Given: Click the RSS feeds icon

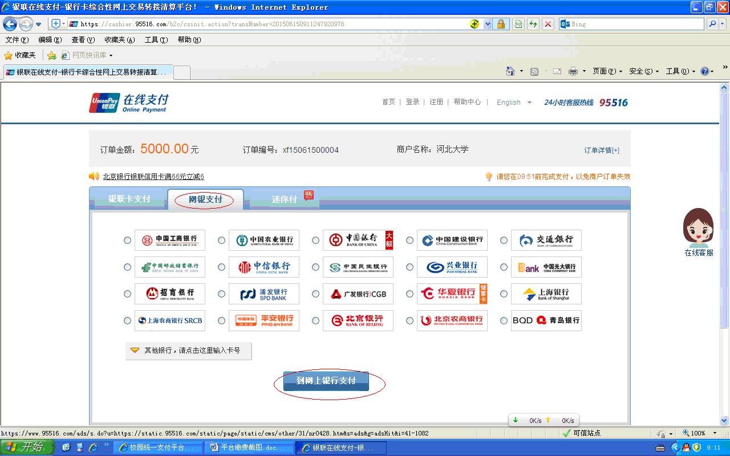Looking at the screenshot, I should click(x=534, y=71).
